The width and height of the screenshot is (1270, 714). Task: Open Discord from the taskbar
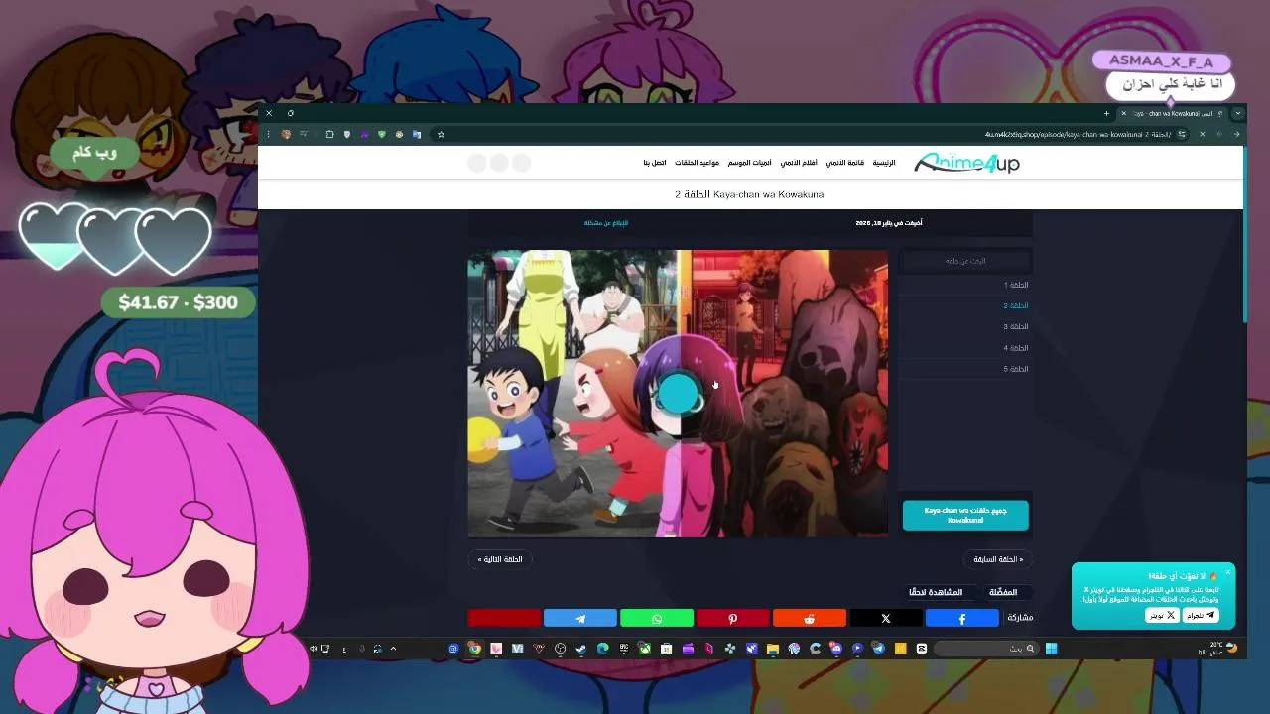[835, 649]
